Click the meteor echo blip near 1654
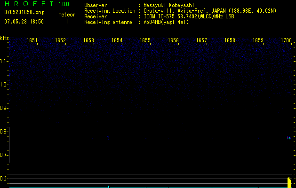Viewport: 296px width, 188px height. (108, 138)
